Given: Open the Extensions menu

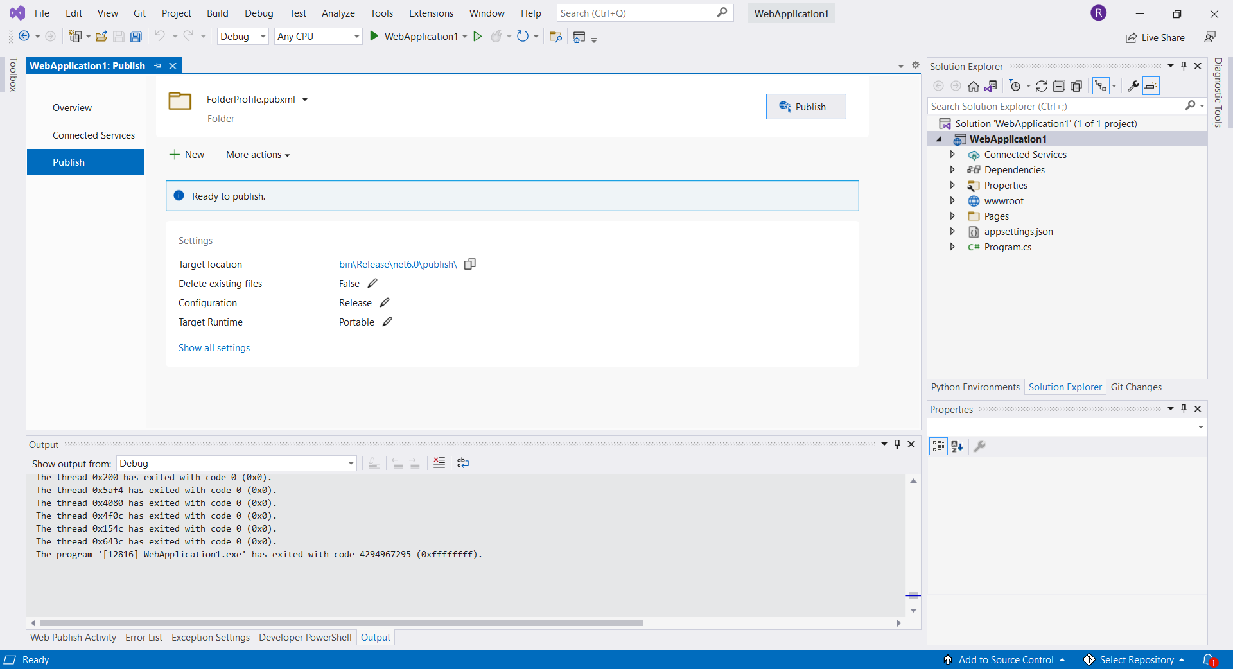Looking at the screenshot, I should click(431, 13).
